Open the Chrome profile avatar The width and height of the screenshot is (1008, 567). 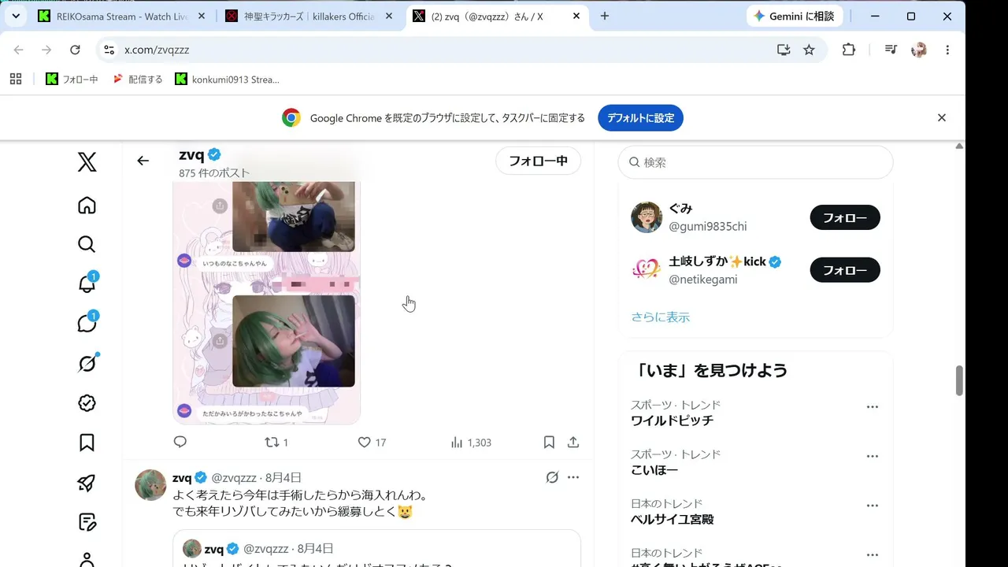(919, 50)
